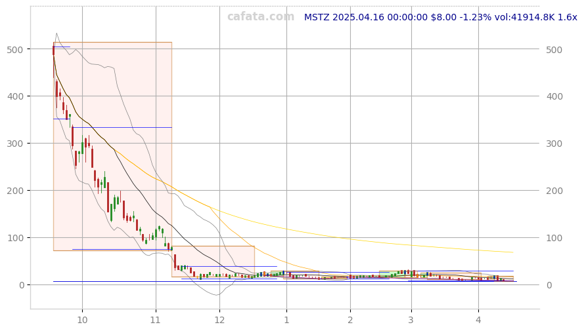Click the 1.6x multiplier in the title
Image resolution: width=584 pixels, height=331 pixels.
tap(567, 17)
